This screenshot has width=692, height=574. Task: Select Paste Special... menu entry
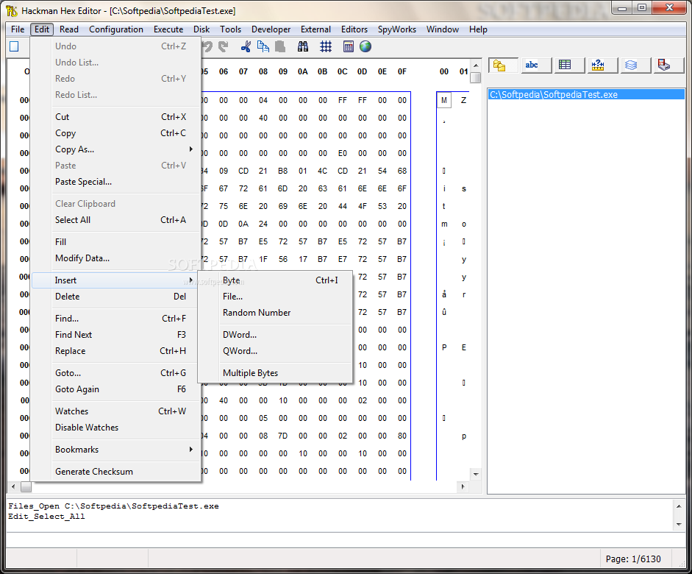click(x=116, y=182)
